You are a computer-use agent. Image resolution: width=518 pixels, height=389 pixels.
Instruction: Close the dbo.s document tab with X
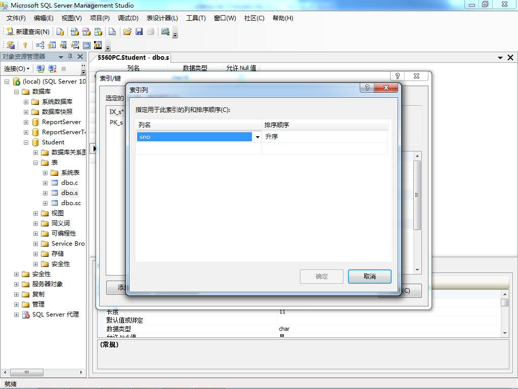(x=510, y=58)
